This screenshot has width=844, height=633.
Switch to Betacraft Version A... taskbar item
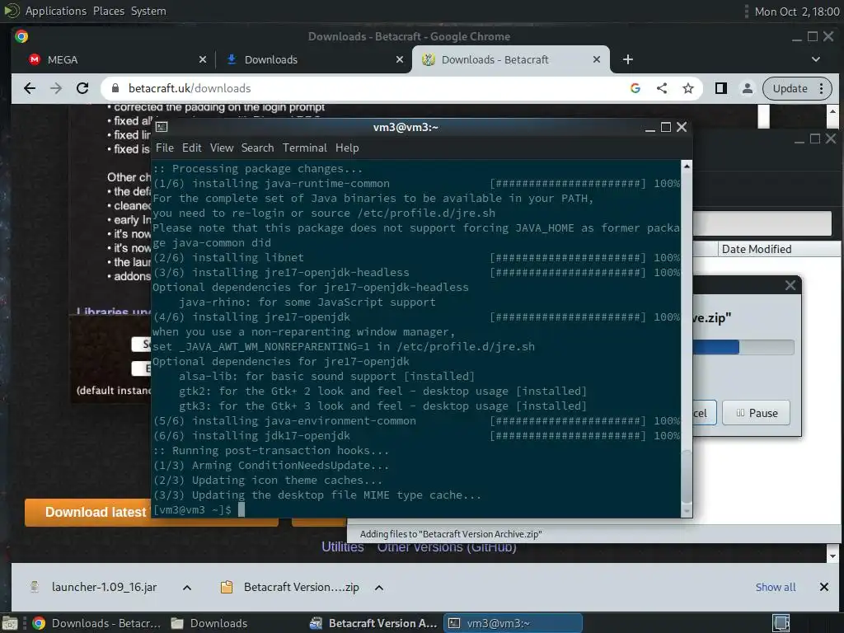point(375,623)
